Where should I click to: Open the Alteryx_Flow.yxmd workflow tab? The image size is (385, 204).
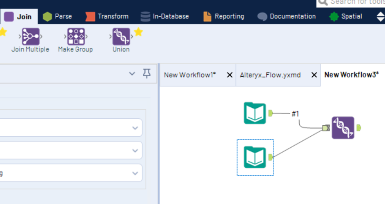(270, 75)
